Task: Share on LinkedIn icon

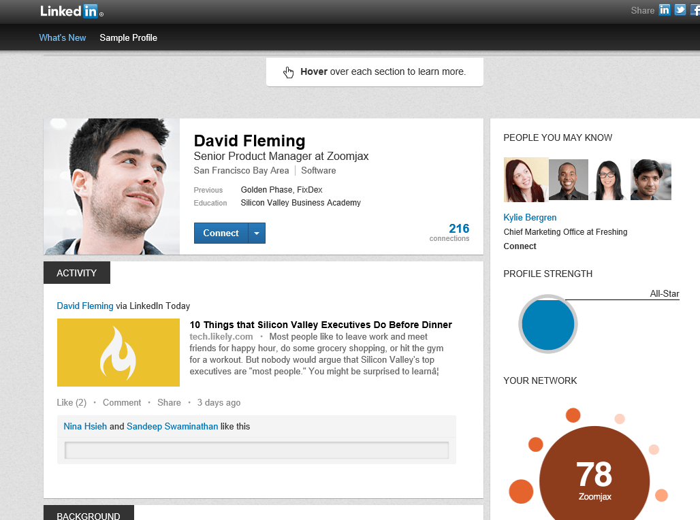Action: [x=665, y=10]
